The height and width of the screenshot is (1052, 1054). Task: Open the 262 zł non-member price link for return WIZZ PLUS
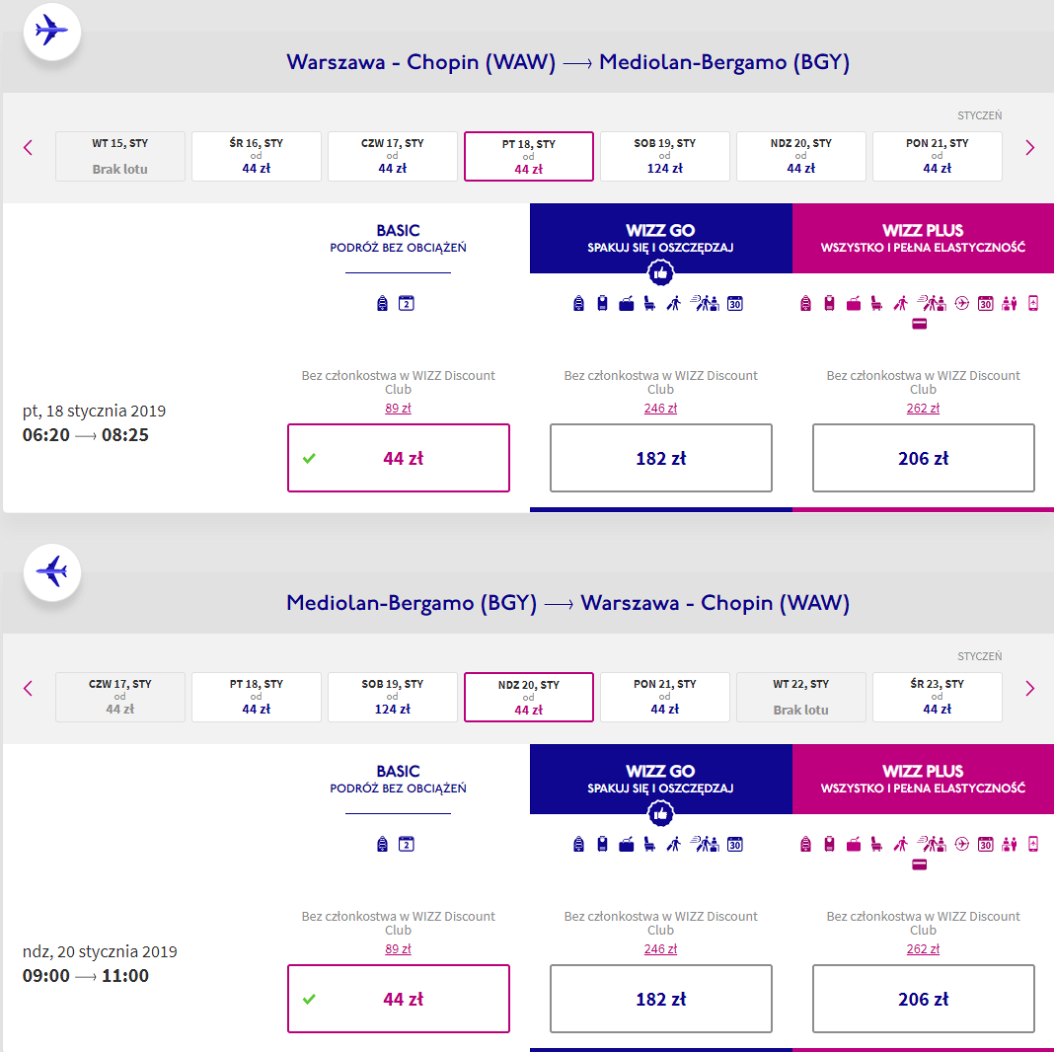tap(923, 948)
